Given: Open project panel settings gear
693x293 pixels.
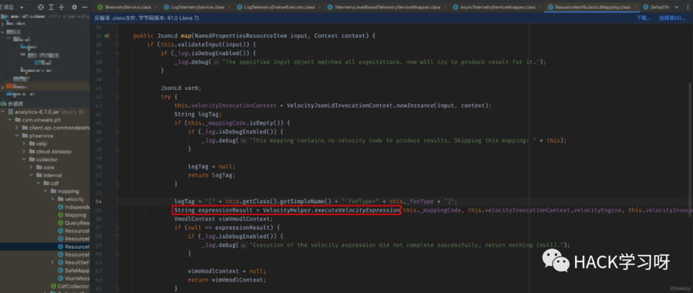Looking at the screenshot, I should 74,7.
